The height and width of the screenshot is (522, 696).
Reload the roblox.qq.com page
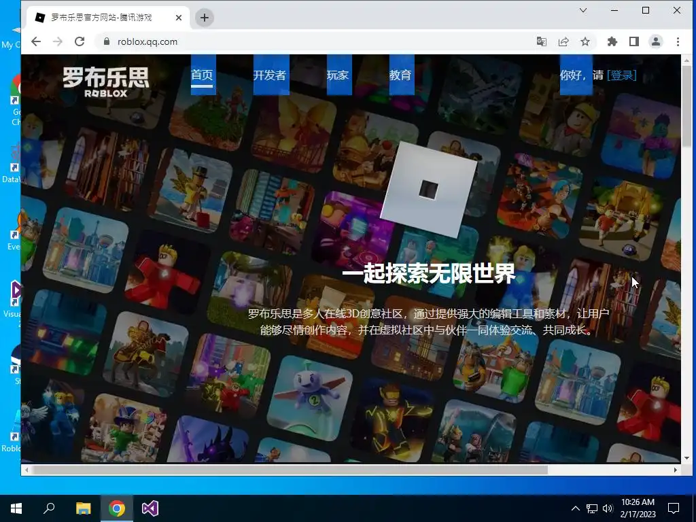[80, 41]
